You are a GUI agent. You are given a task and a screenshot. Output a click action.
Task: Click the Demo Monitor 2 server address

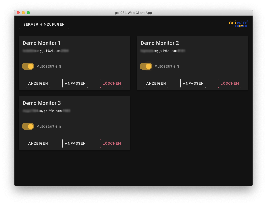click(x=163, y=51)
